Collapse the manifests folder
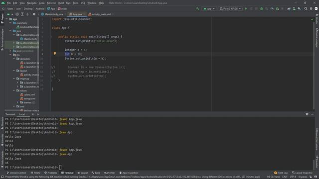319x179 pixels. point(10,23)
